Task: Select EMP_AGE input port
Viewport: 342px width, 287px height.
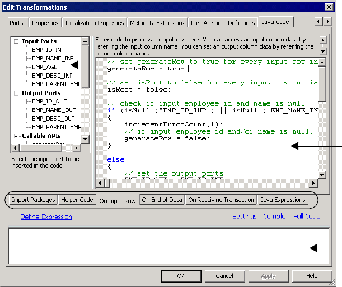Action: [44, 67]
